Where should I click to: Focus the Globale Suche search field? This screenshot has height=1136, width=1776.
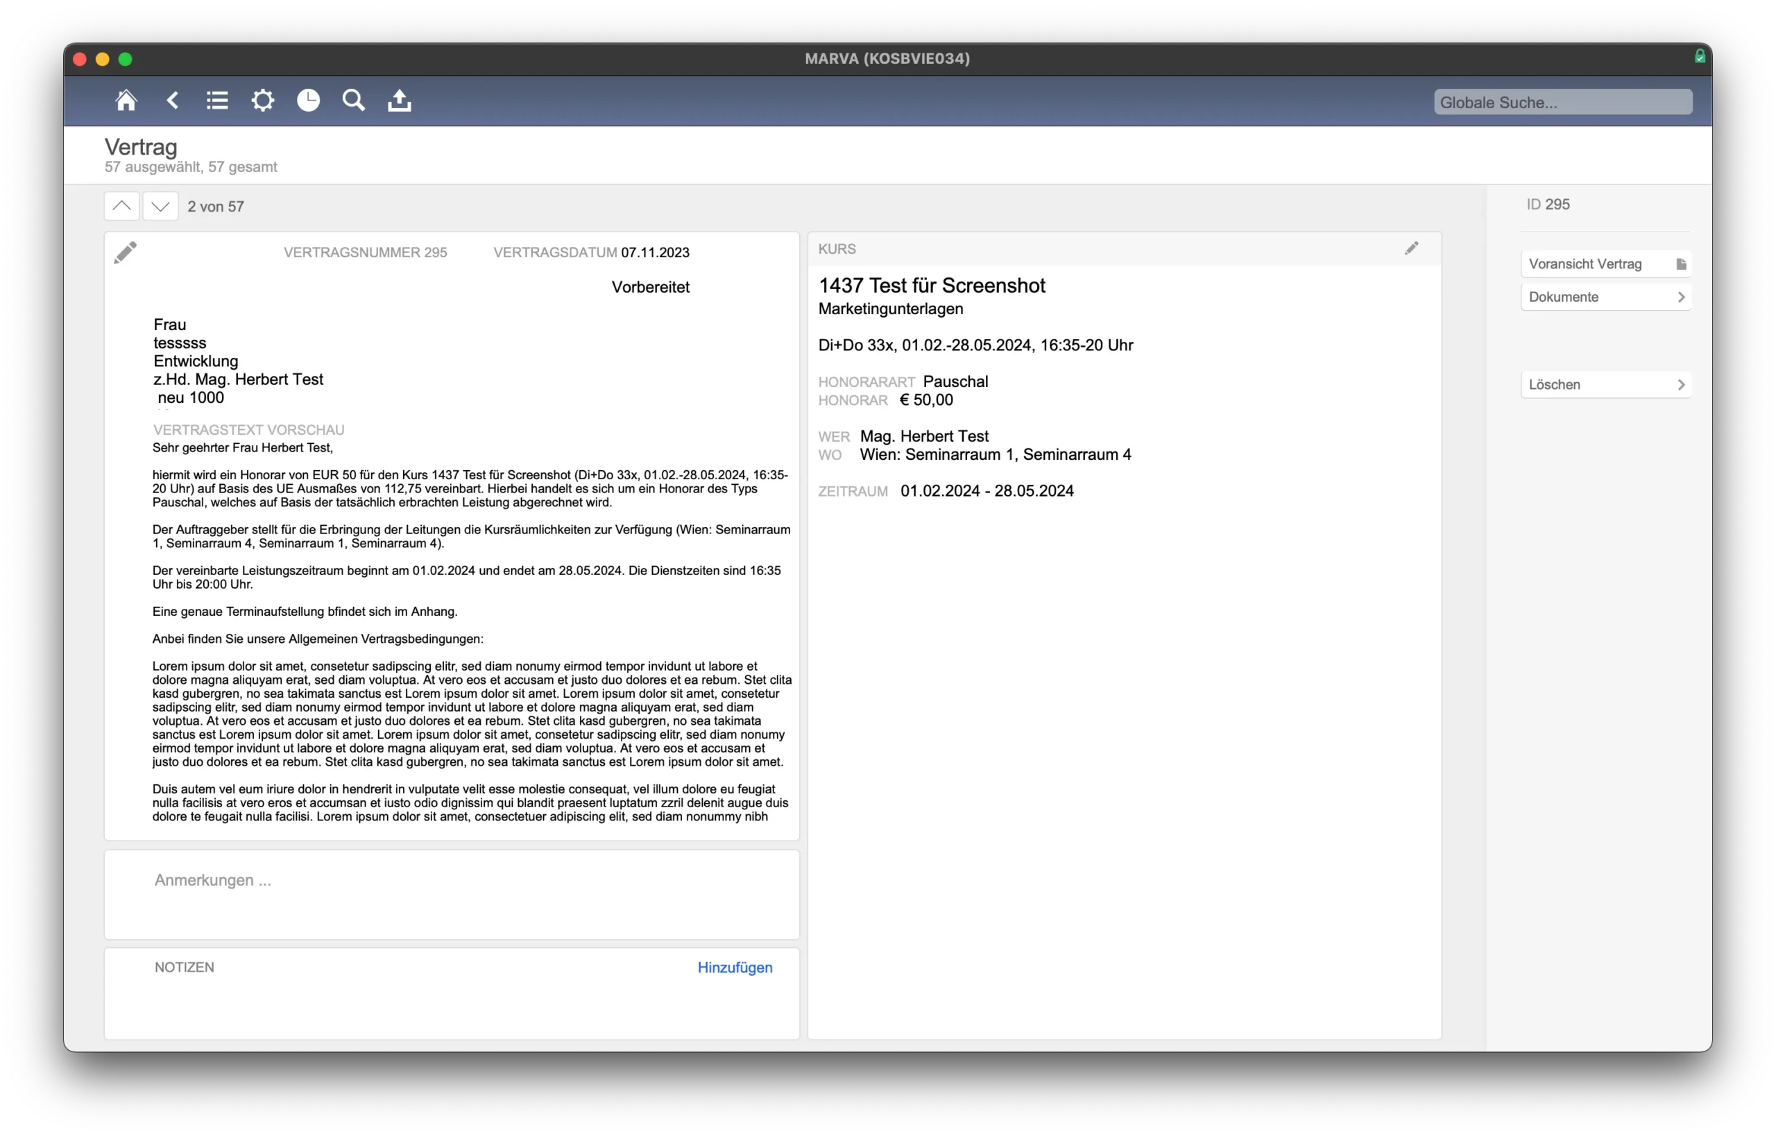[1563, 103]
